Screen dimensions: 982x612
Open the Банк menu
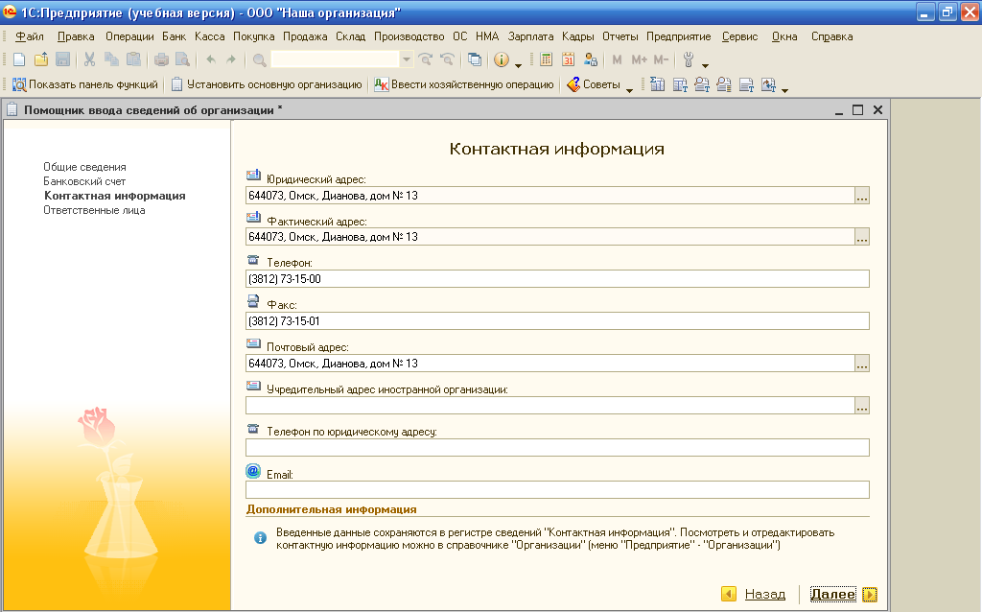[x=175, y=36]
